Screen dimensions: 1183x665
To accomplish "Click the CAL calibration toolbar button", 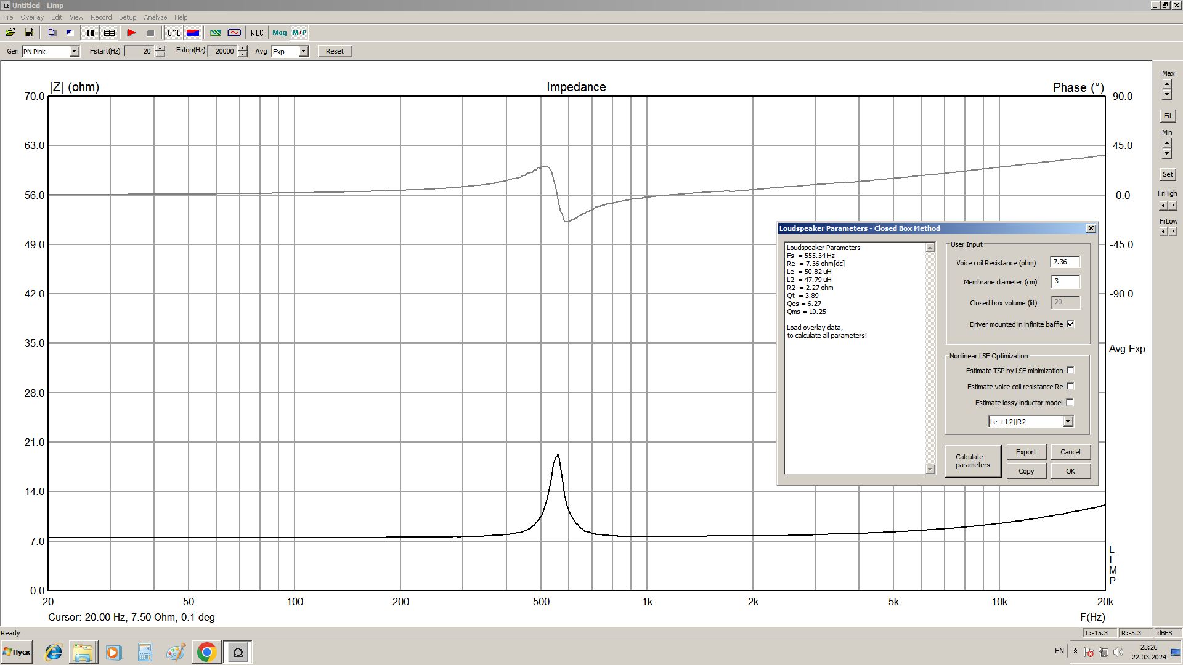I will 174,33.
